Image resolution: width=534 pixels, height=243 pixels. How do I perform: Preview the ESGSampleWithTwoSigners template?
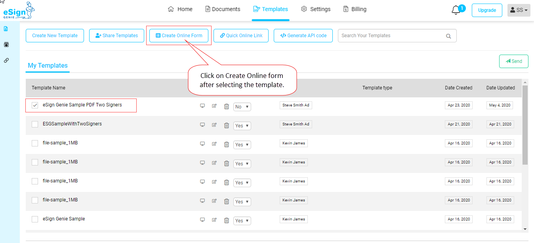click(202, 125)
